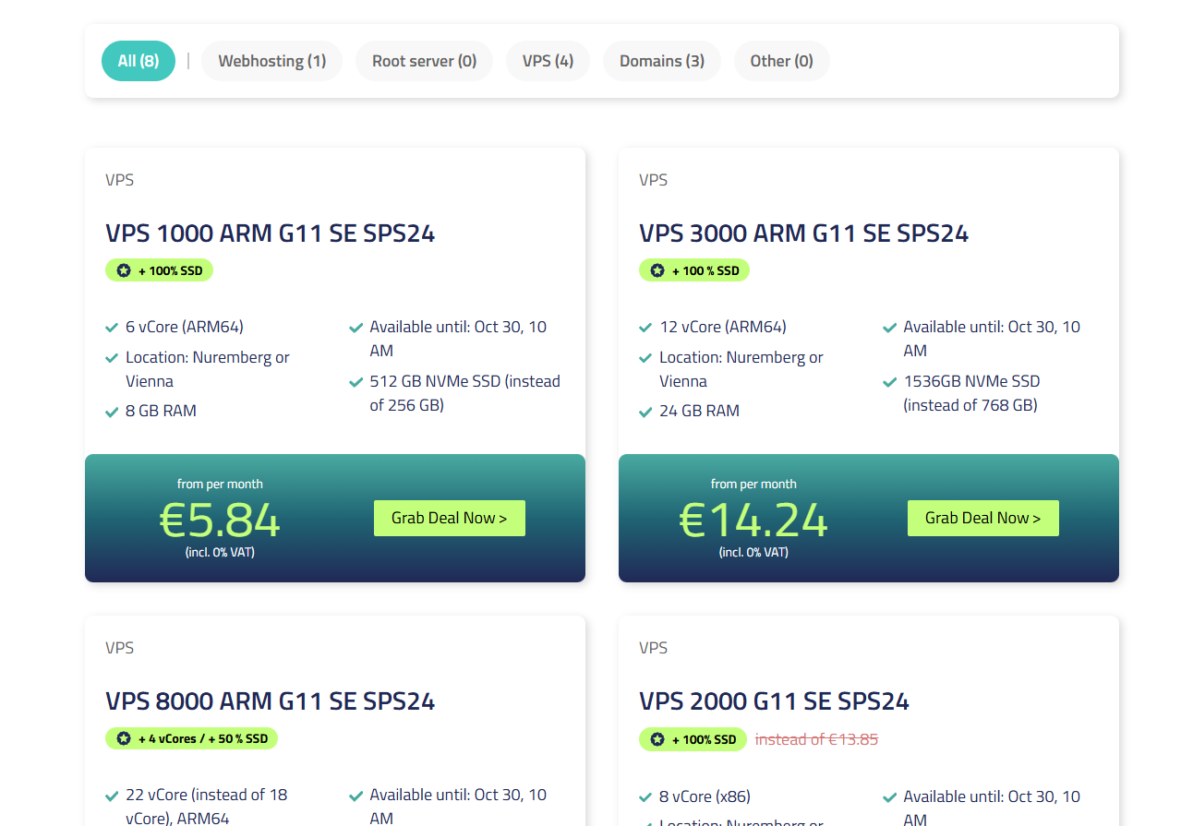Open VPS 3000 ARM G11 SE SPS24 title
The width and height of the screenshot is (1181, 826).
click(803, 233)
